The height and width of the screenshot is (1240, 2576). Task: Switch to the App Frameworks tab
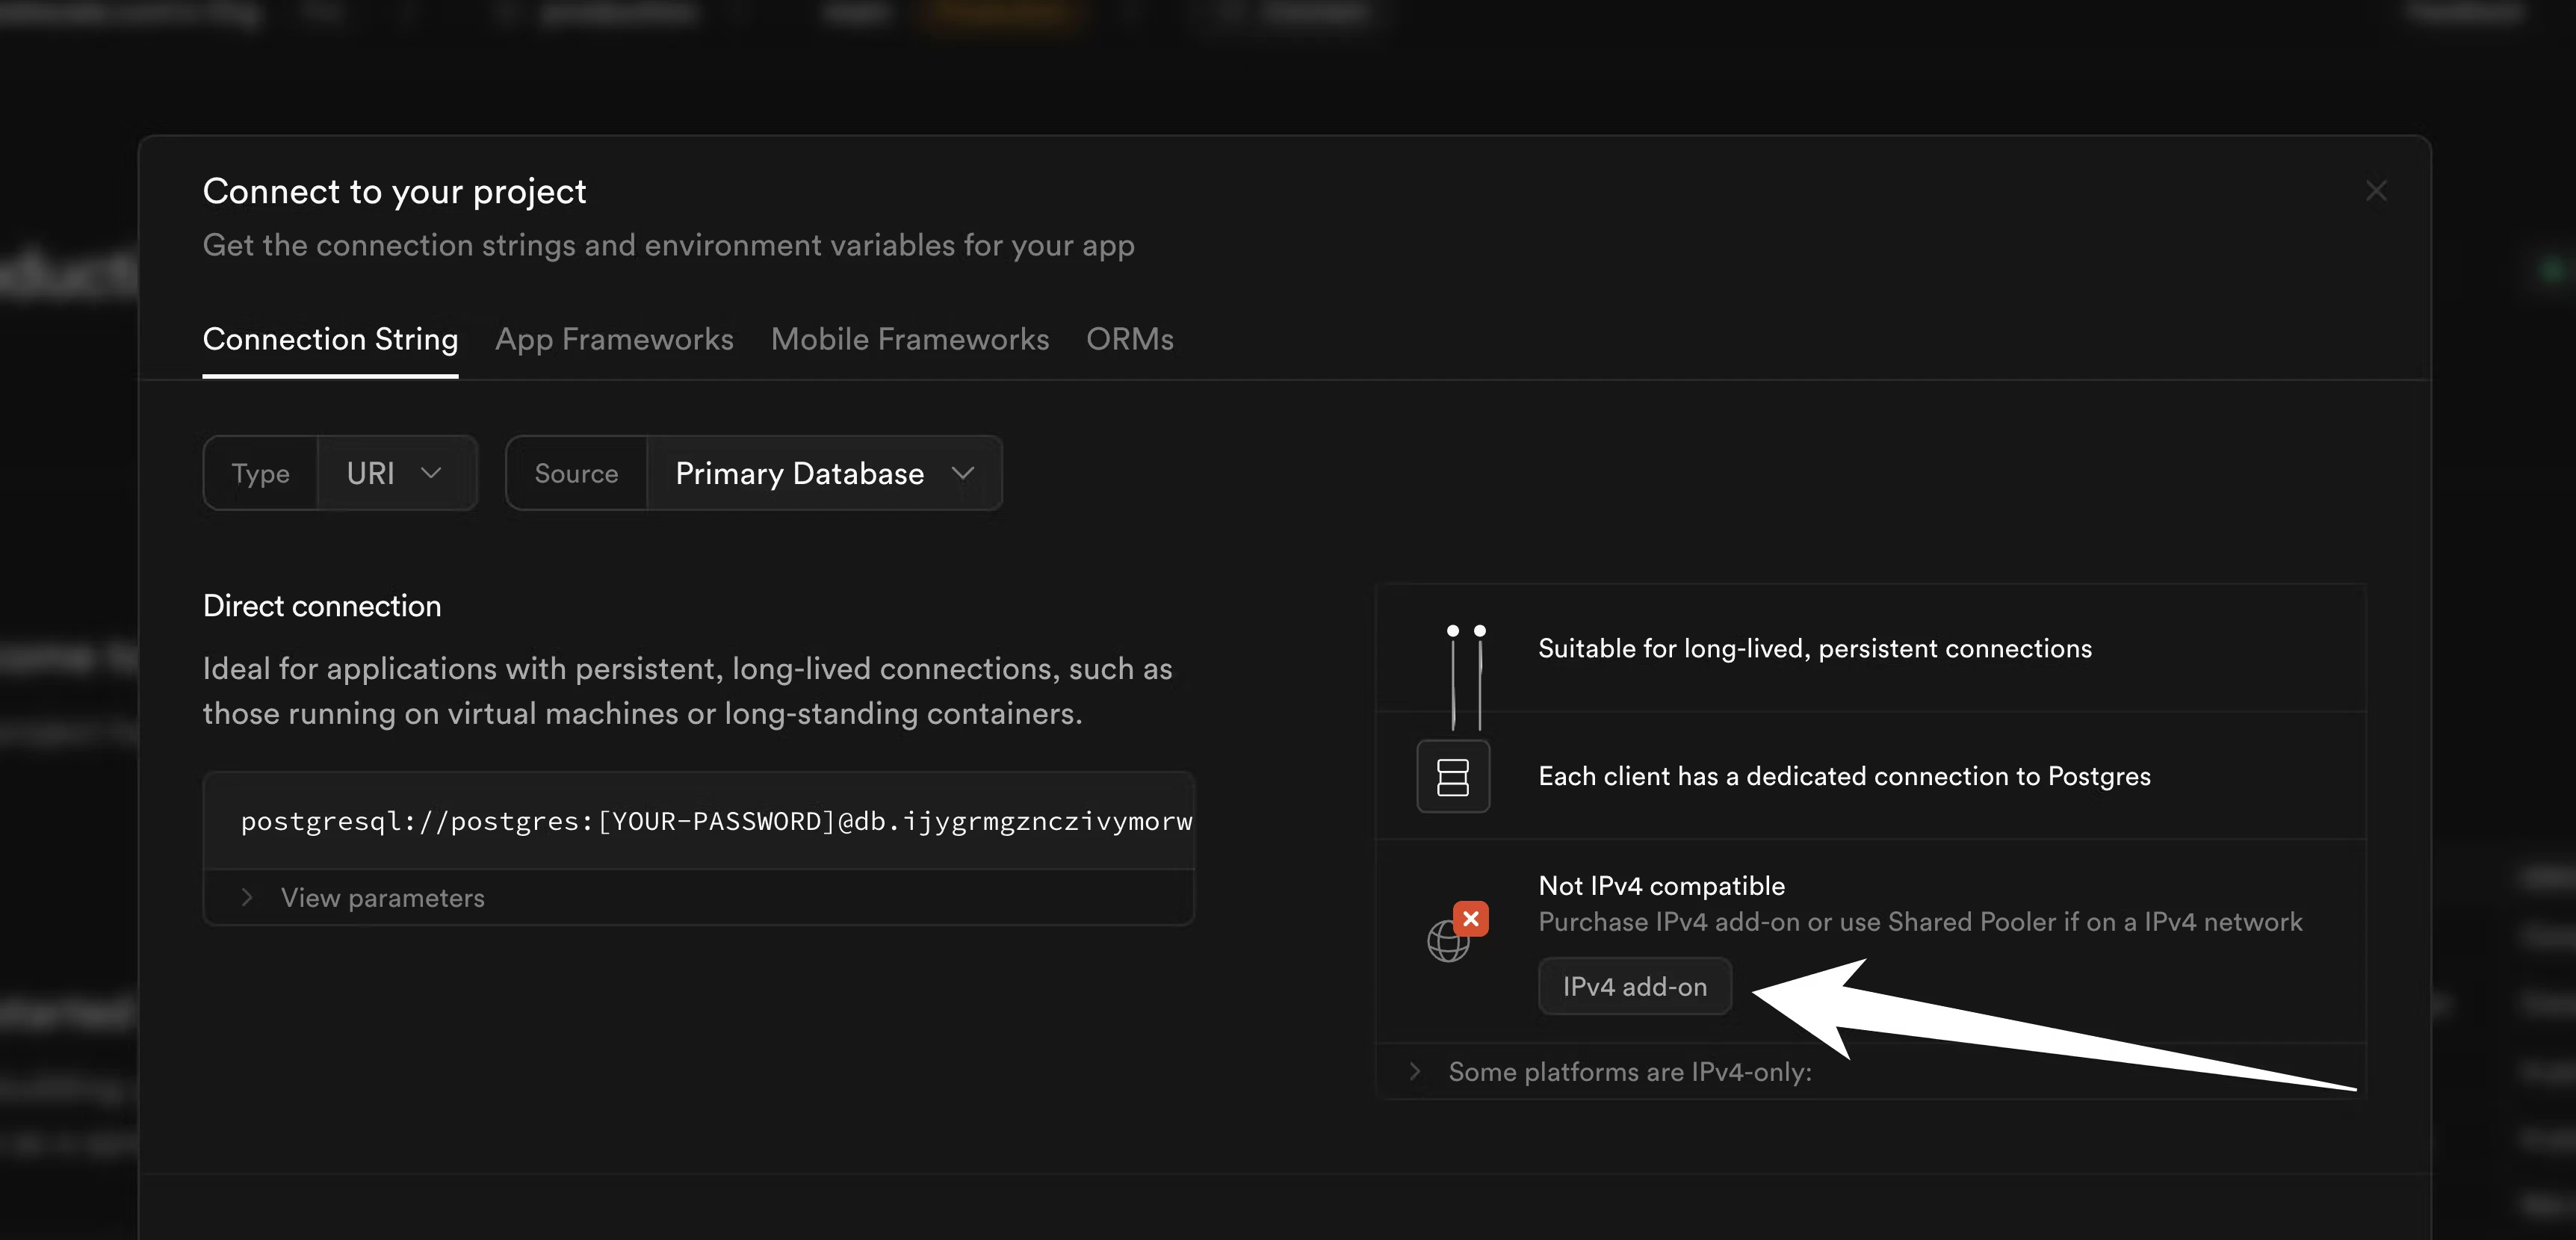coord(614,339)
